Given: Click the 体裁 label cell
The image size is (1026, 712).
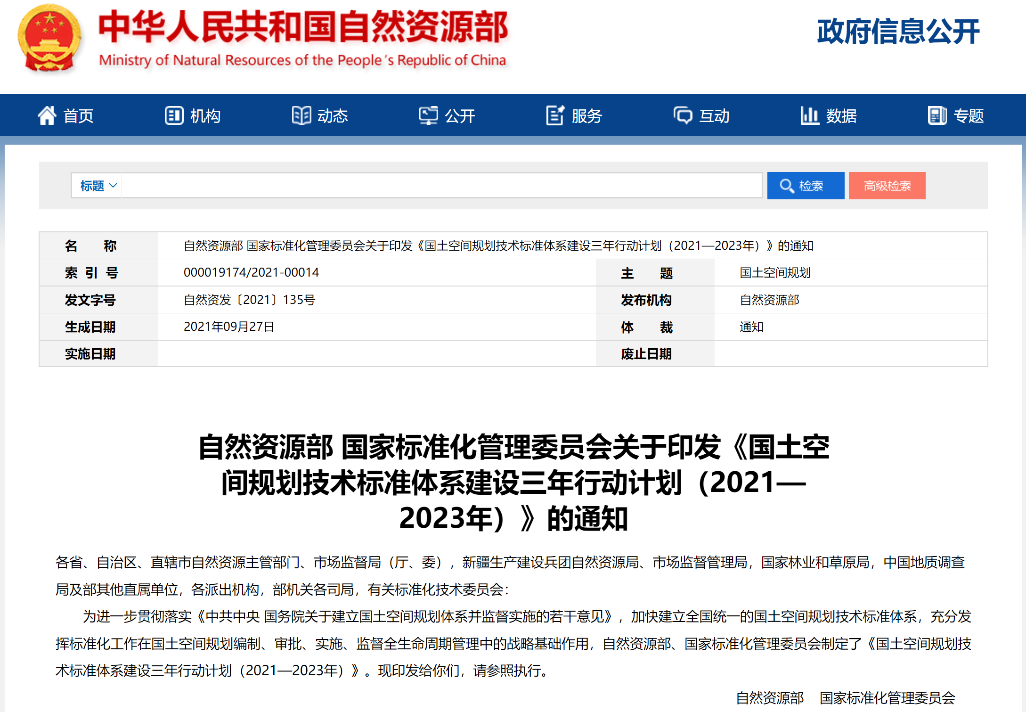Looking at the screenshot, I should coord(655,327).
